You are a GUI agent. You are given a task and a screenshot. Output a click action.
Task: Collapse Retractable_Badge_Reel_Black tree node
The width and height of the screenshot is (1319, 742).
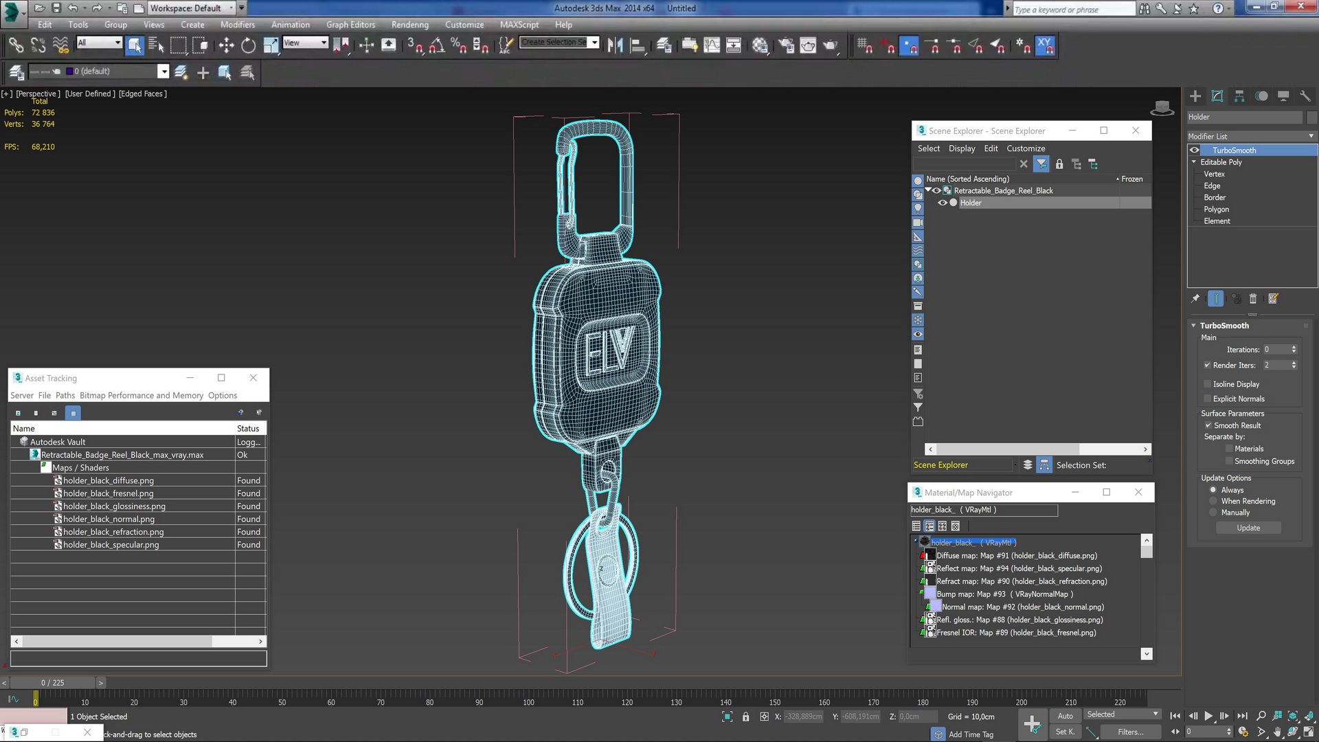929,190
